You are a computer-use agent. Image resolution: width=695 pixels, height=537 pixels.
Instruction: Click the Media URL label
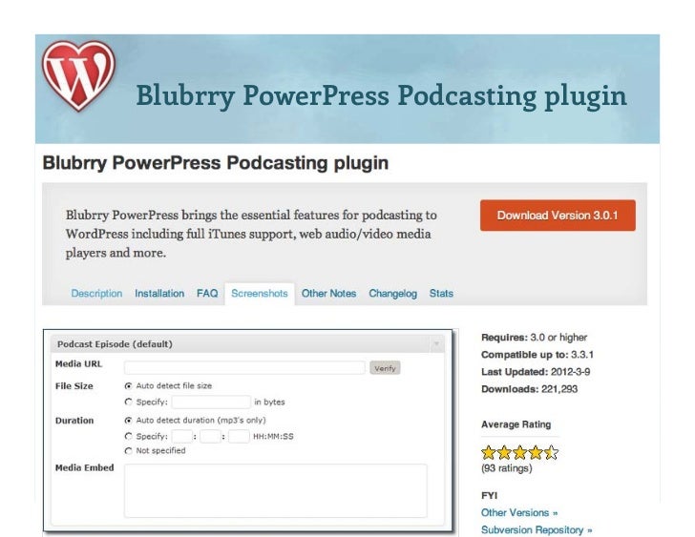(78, 364)
